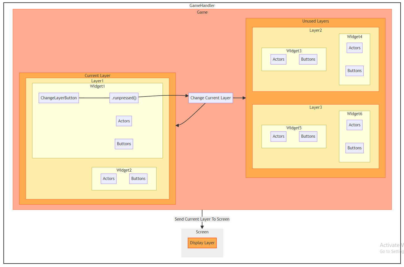Select the Buttons node inside Widget1

click(124, 144)
